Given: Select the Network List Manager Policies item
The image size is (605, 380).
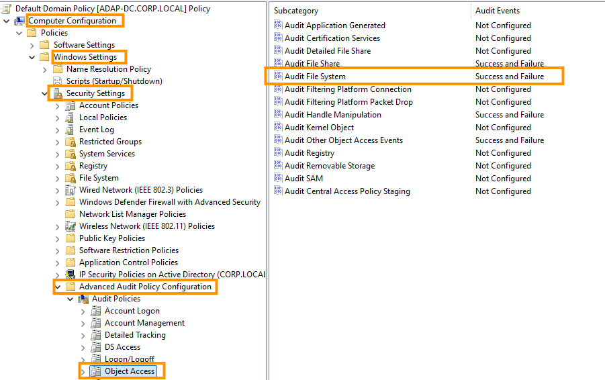Looking at the screenshot, I should (132, 214).
